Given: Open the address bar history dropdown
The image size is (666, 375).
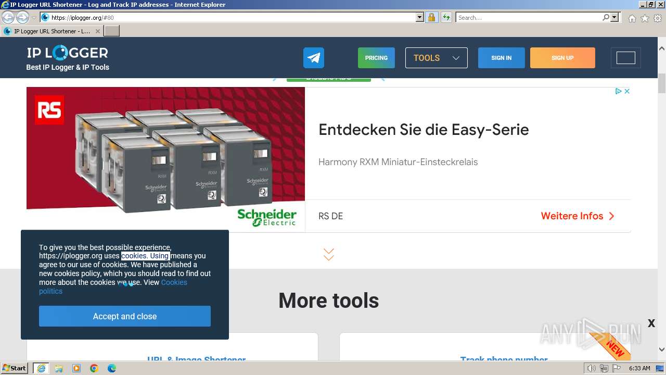Looking at the screenshot, I should [x=420, y=18].
